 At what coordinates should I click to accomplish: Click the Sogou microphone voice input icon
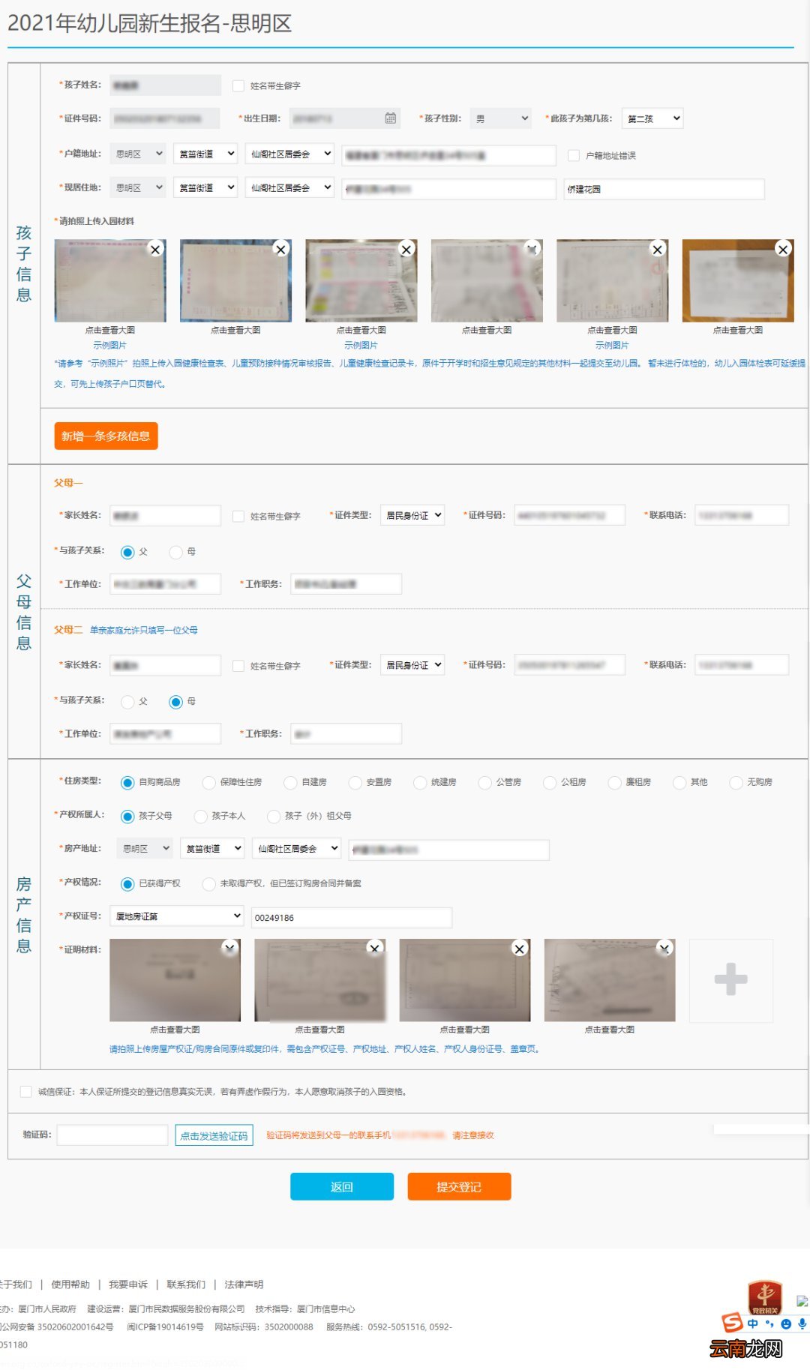pos(802,1324)
